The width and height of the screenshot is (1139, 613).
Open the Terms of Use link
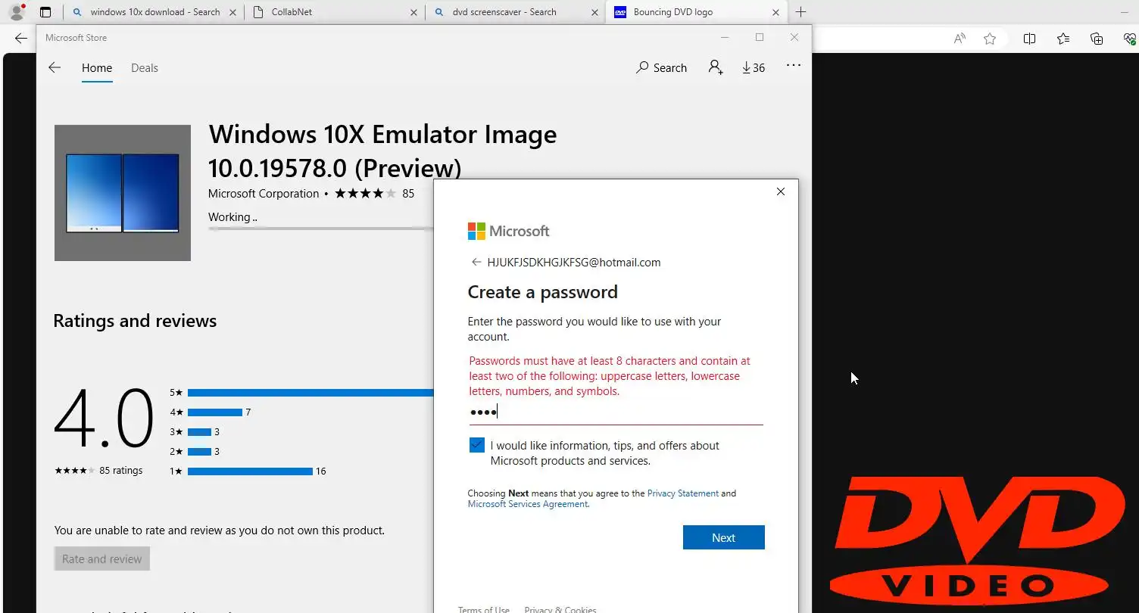click(484, 610)
